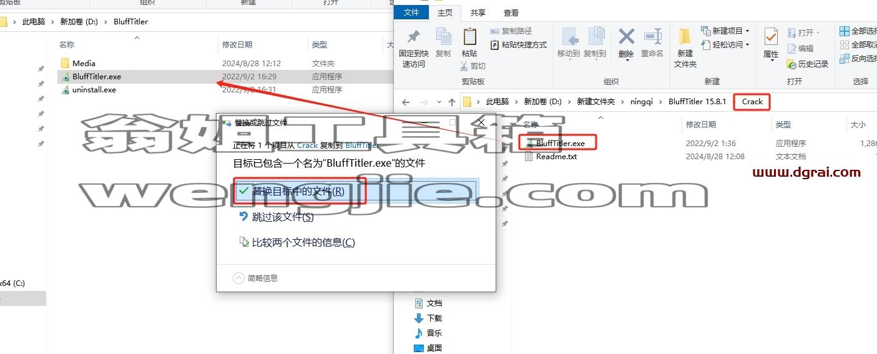Click the Up arrow in Crack window
Viewport: 877px width, 354px height.
pyautogui.click(x=452, y=102)
